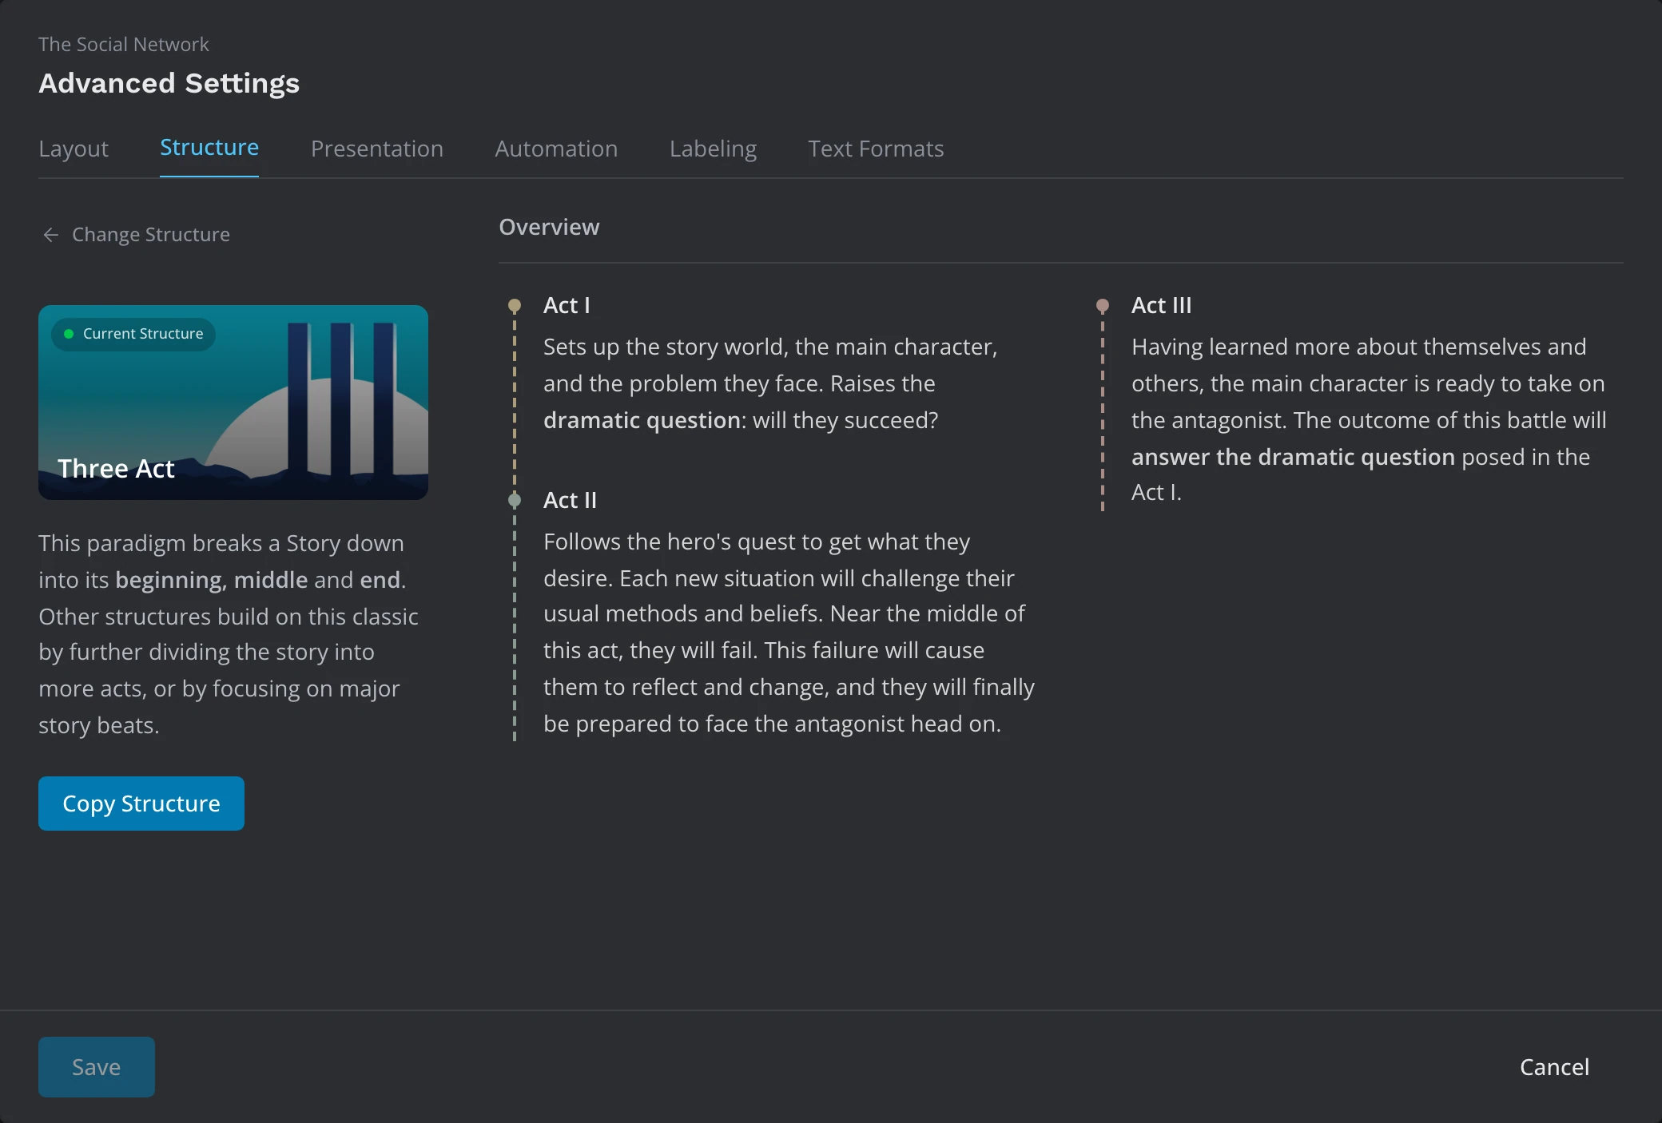Switch to the Structure tab

coord(209,148)
